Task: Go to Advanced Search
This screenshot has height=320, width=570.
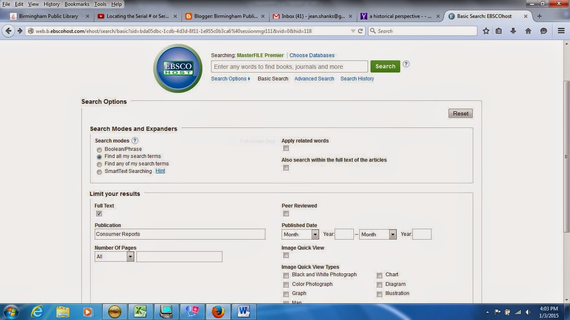Action: (x=314, y=79)
